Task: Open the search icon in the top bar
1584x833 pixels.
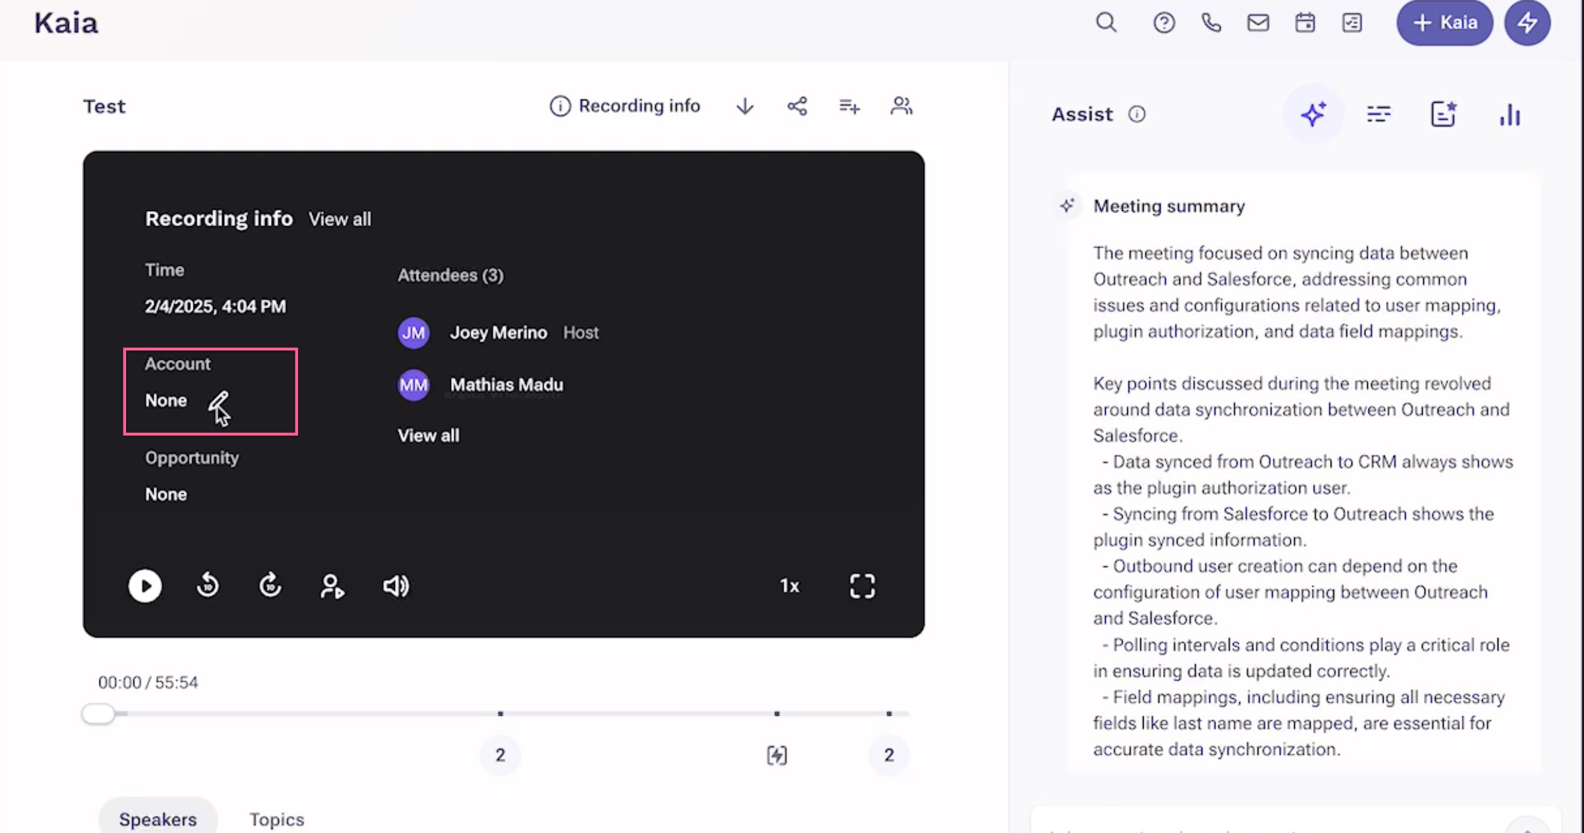Action: [x=1106, y=23]
